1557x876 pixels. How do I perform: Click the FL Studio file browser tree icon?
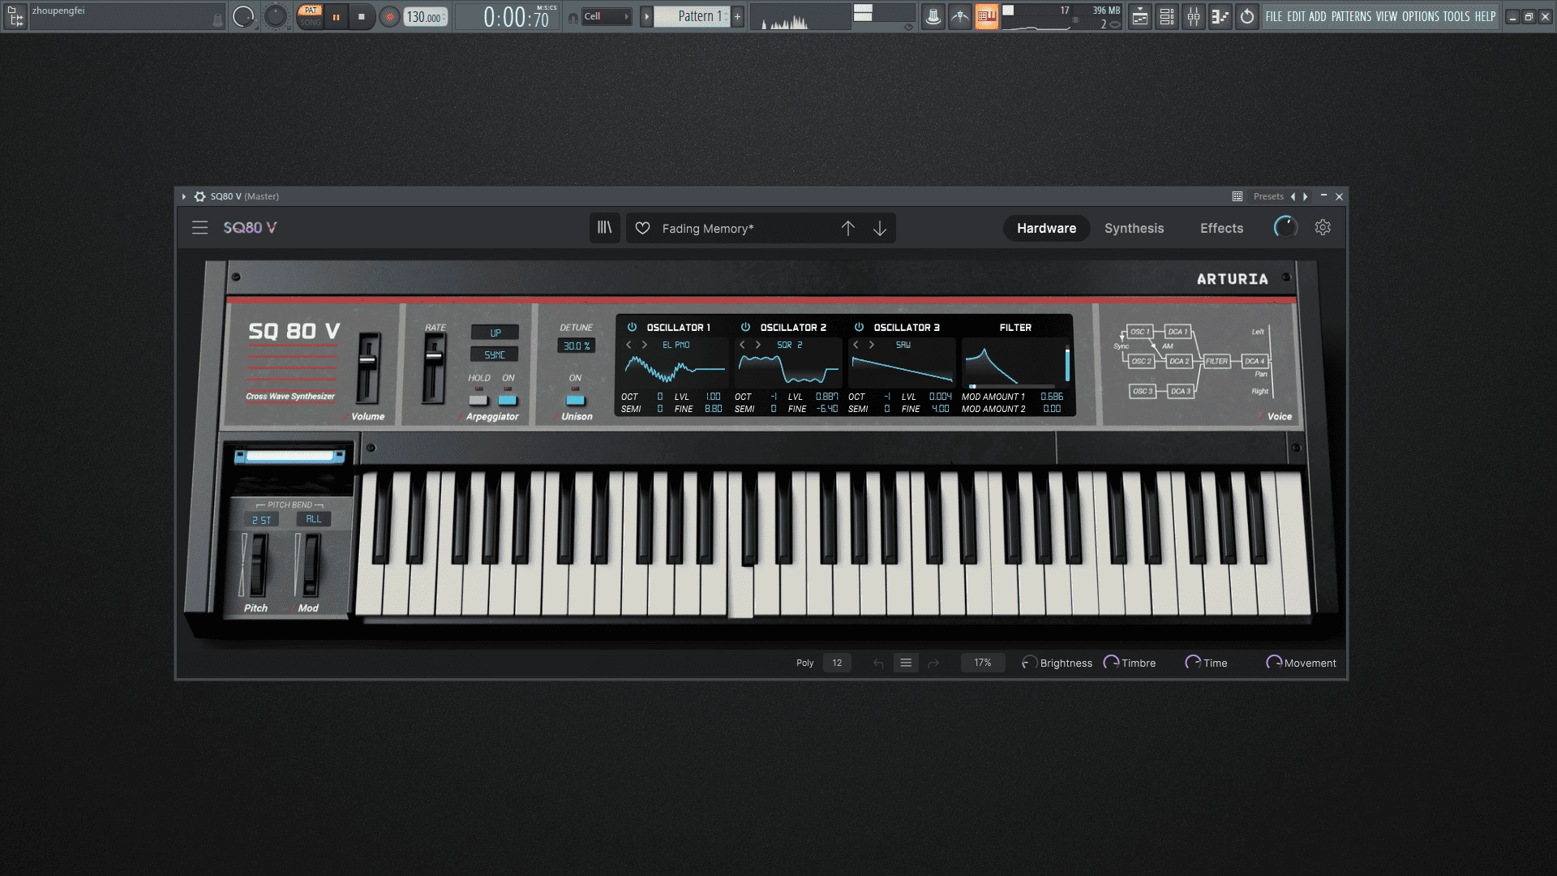[15, 16]
